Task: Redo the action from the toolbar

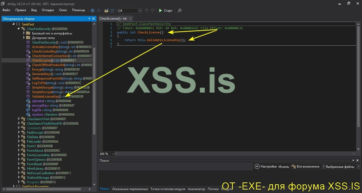Action: click(153, 11)
